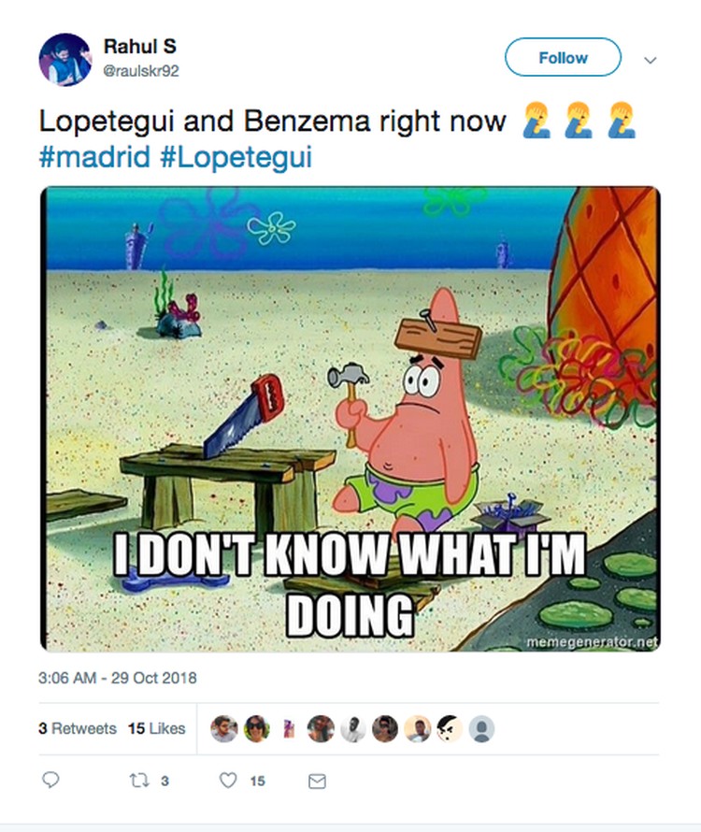The height and width of the screenshot is (832, 701).
Task: Click the 3:06 AM - 29 Oct 2018 timestamp
Action: 118,677
